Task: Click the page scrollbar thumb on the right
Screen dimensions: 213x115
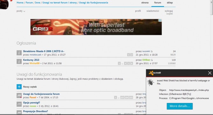Action: click(211, 7)
